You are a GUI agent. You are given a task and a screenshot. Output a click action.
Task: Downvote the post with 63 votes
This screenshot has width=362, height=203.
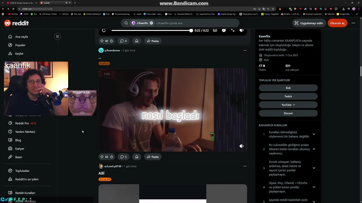tap(111, 157)
